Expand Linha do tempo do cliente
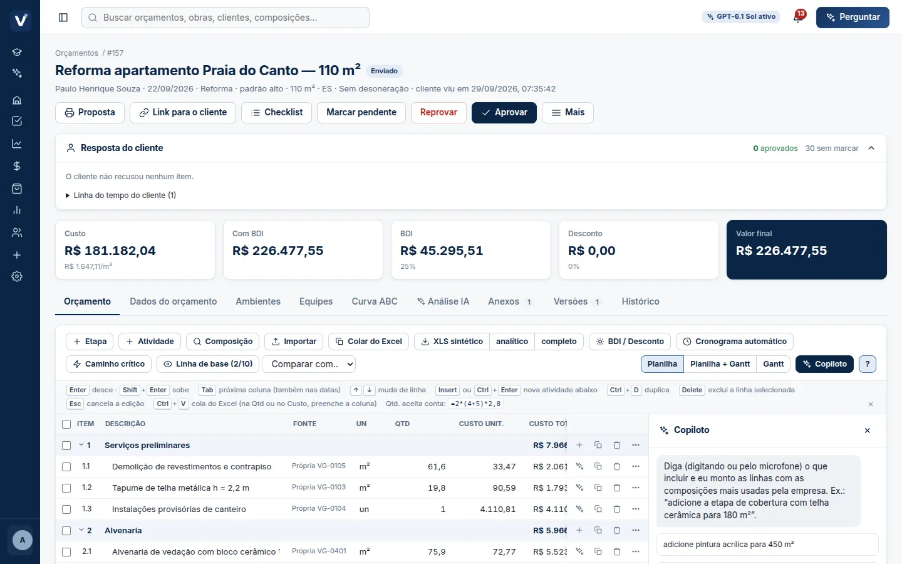The image size is (902, 564). pyautogui.click(x=121, y=196)
